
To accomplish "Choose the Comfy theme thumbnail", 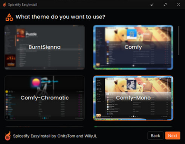I will 133,47.
